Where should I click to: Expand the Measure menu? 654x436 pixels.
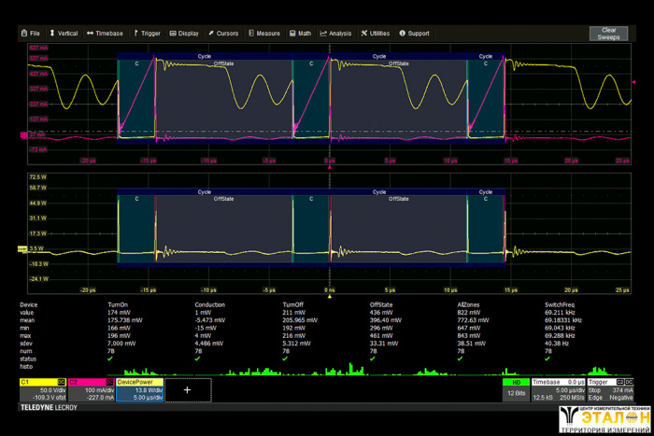point(263,34)
